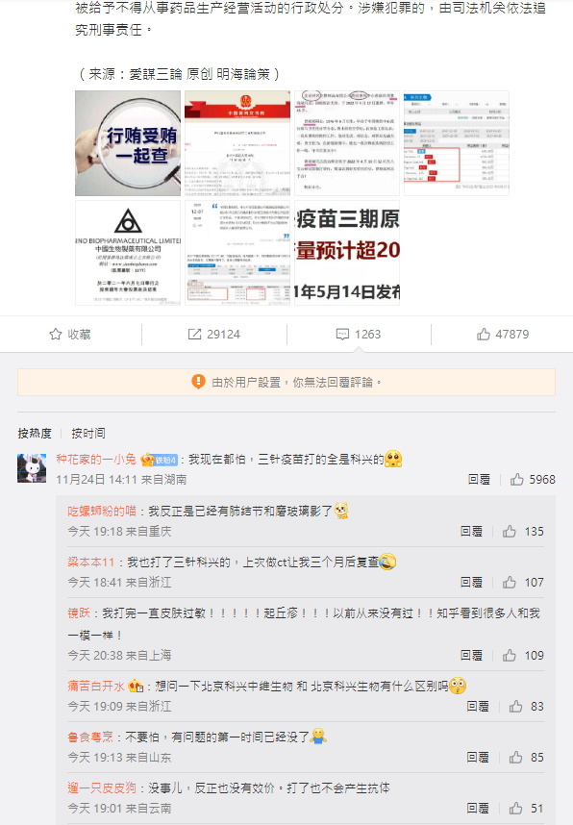Image resolution: width=573 pixels, height=825 pixels.
Task: Click the repost icon next to 29124
Action: coord(194,334)
